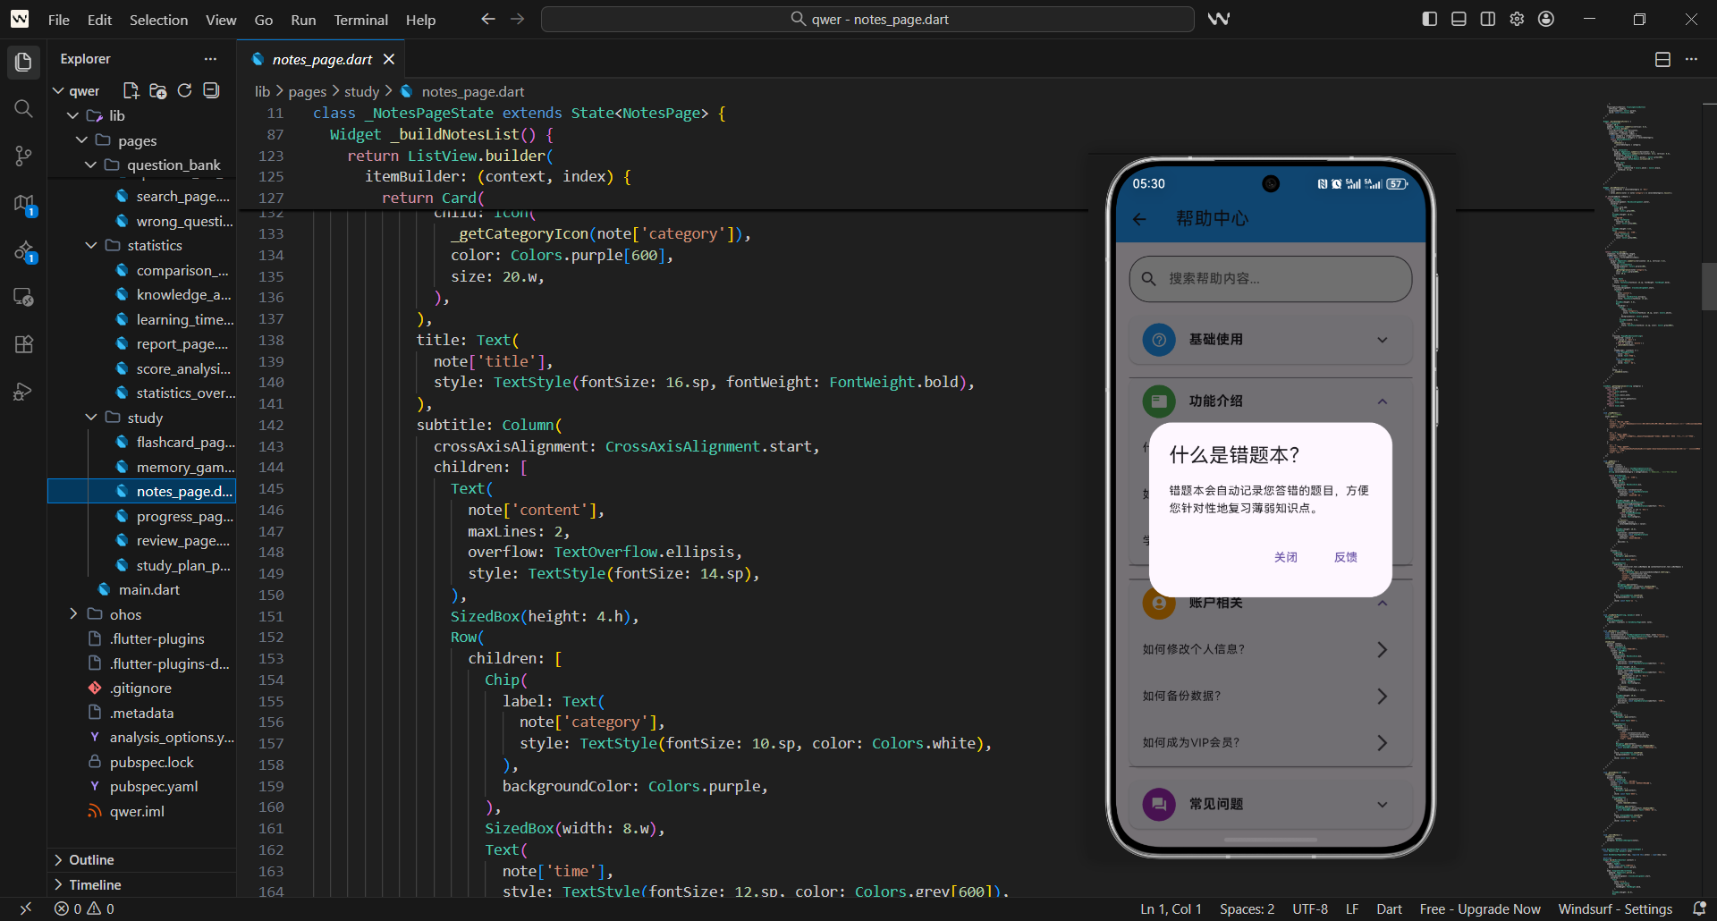Open the accounts icon in the title bar
This screenshot has width=1717, height=921.
[x=1546, y=18]
